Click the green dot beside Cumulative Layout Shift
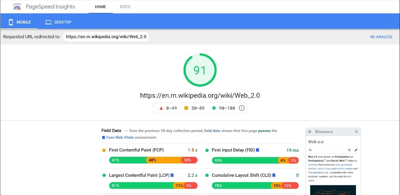This screenshot has width=400, height=195. click(x=207, y=175)
